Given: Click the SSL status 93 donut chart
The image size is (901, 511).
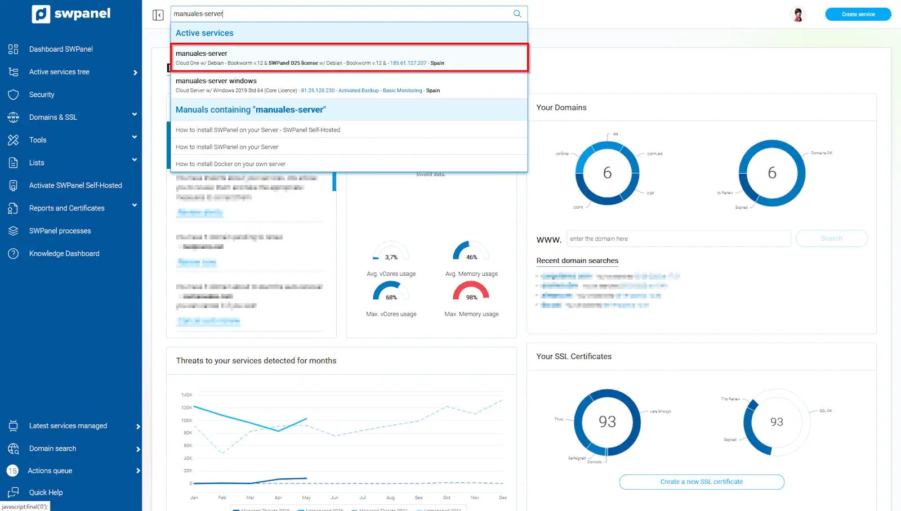Looking at the screenshot, I should pyautogui.click(x=777, y=422).
